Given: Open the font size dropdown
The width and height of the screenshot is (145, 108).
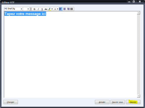Looking at the screenshot, I should click(28, 9).
